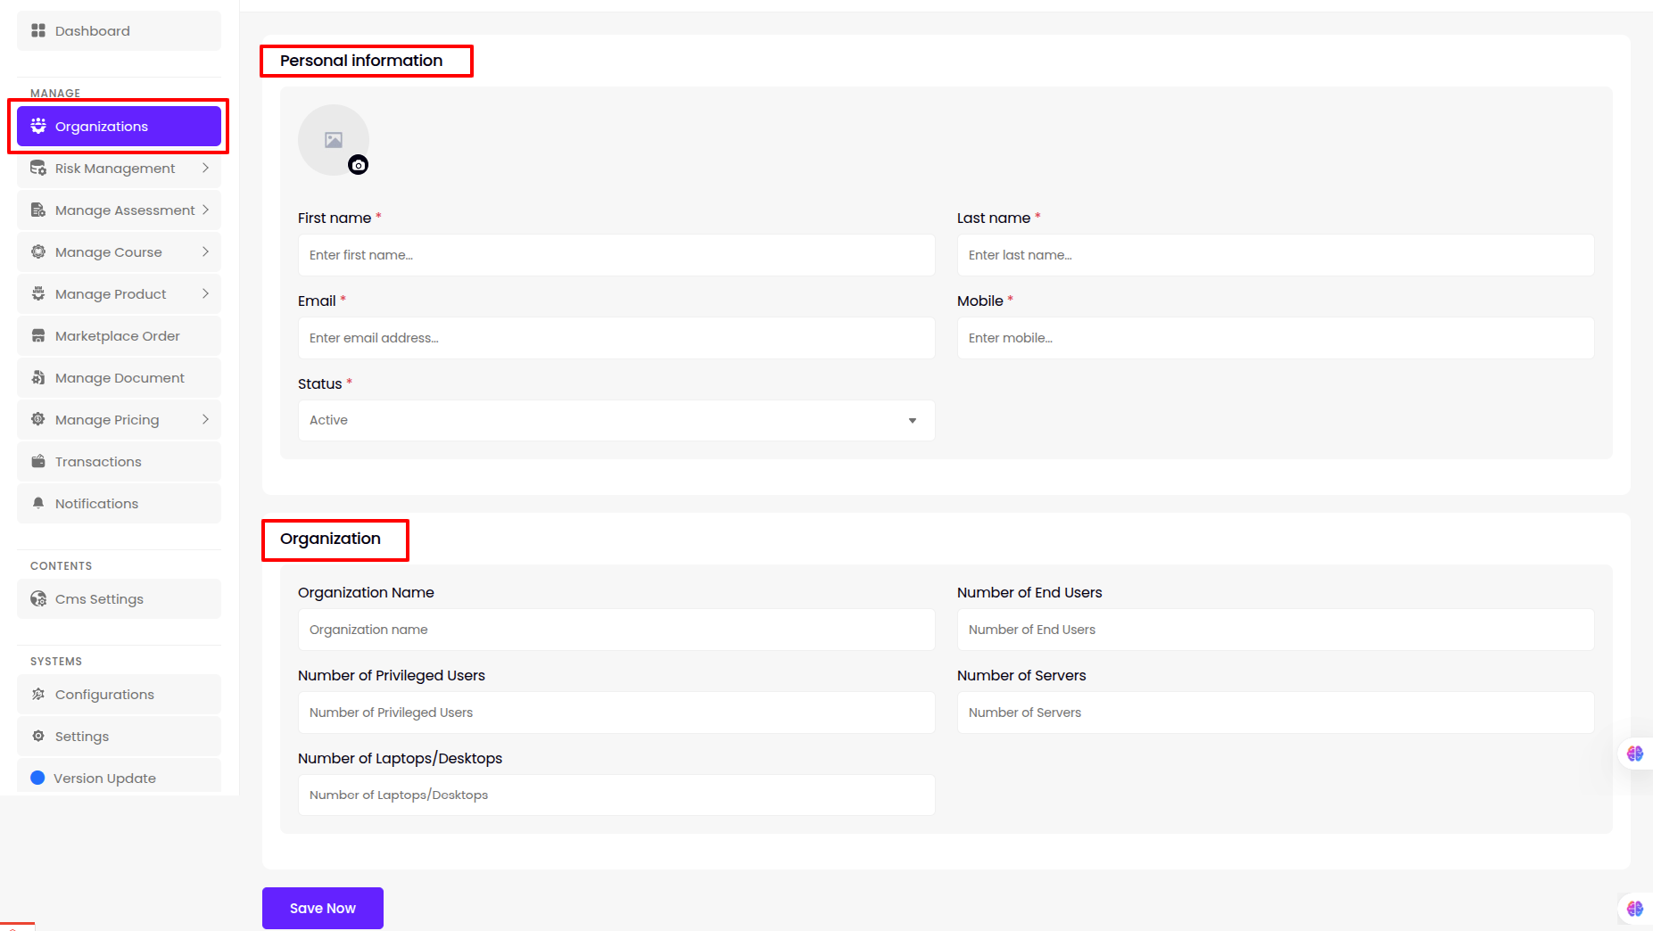Click the Transactions wallet icon
Viewport: 1653px width, 931px height.
(x=38, y=462)
